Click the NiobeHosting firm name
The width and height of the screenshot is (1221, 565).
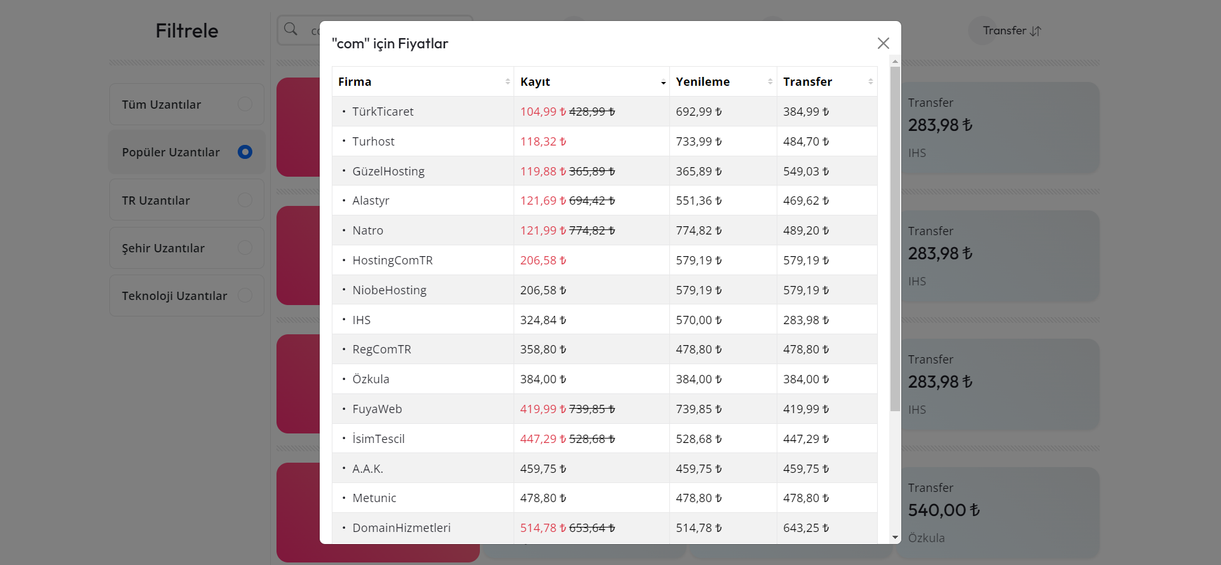tap(389, 290)
